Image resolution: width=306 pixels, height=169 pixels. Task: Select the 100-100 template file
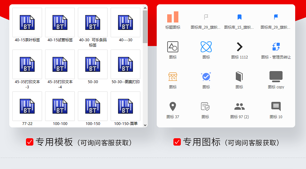(x=60, y=106)
